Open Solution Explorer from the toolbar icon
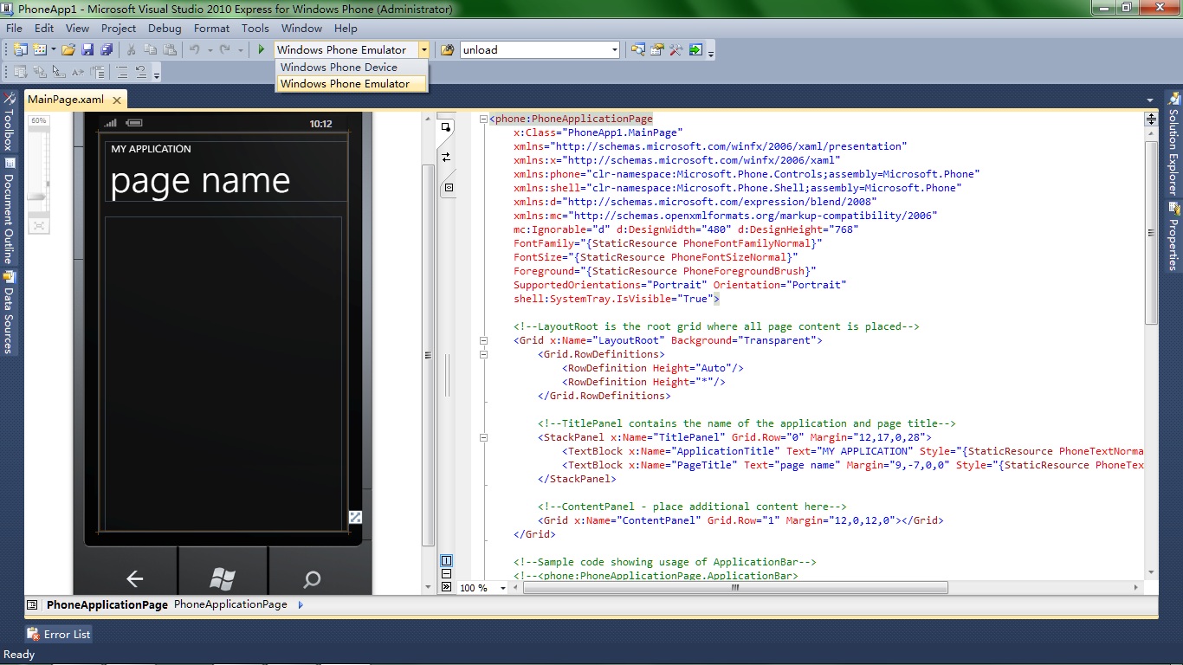 637,49
